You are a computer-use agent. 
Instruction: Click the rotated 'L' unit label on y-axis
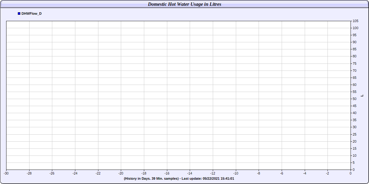tap(362, 96)
